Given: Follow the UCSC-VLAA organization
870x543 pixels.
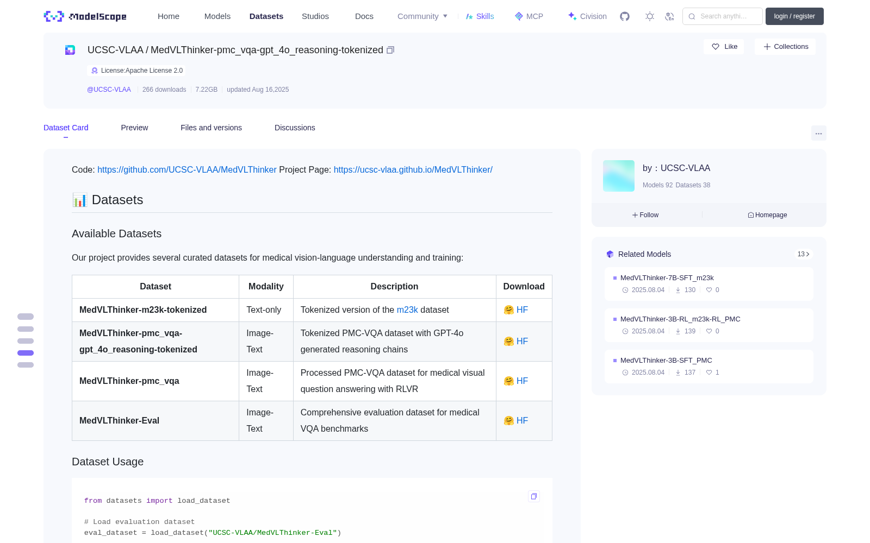Looking at the screenshot, I should 645,215.
